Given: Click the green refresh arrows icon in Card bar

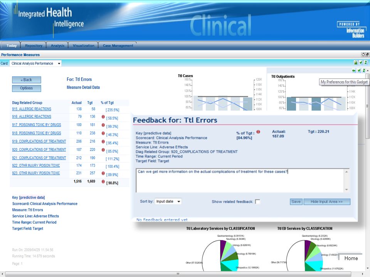Looking at the screenshot, I should click(365, 62).
